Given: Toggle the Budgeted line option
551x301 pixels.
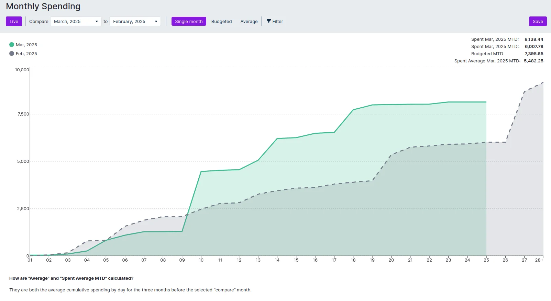Looking at the screenshot, I should pyautogui.click(x=221, y=21).
